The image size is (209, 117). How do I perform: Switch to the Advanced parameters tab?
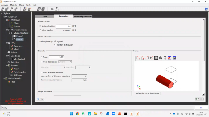[x=83, y=16]
